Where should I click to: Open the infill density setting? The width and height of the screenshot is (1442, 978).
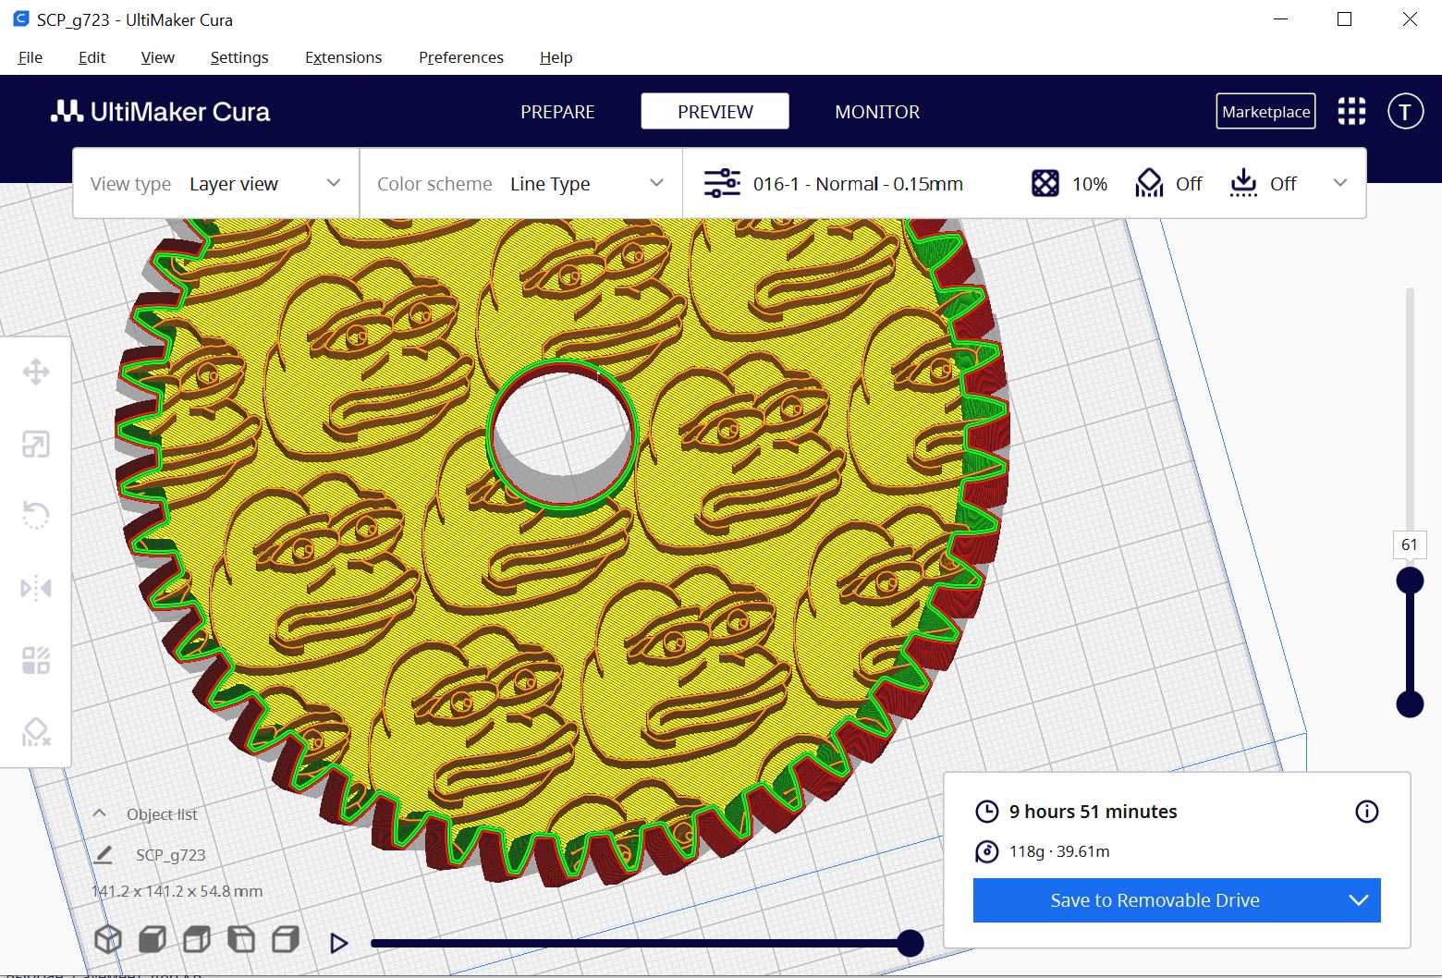coord(1069,183)
